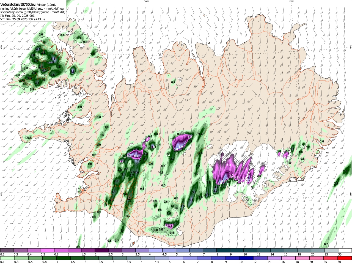This screenshot has width=352, height=264.
Task: Click the 3.6 precipitation value on the map
Action: point(194,192)
